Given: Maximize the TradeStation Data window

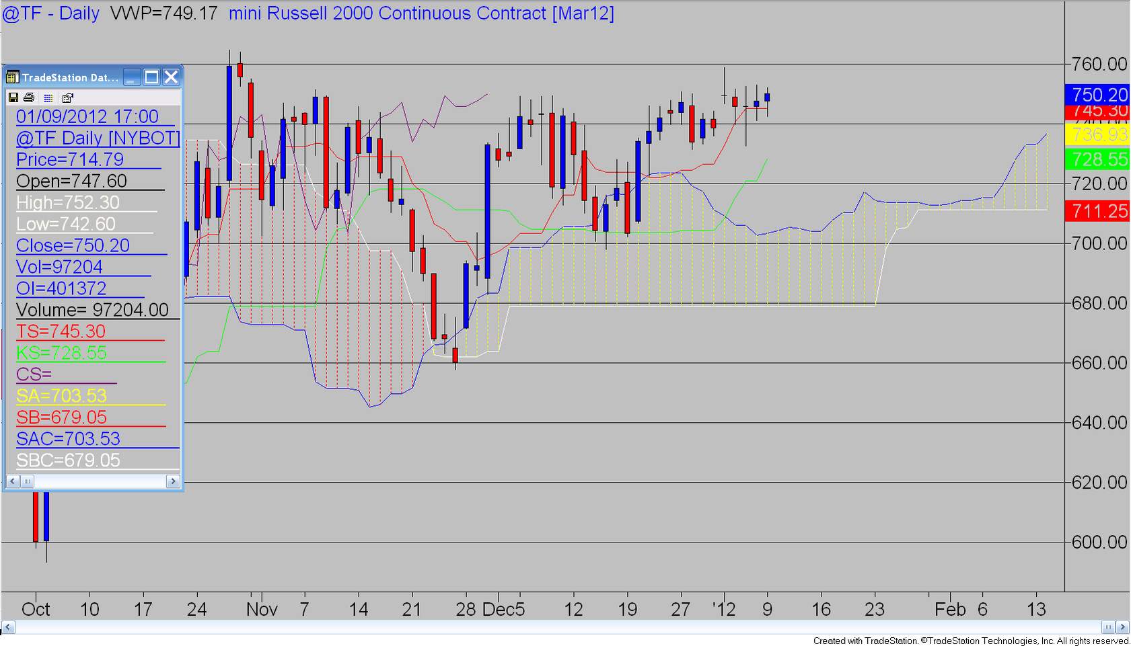Looking at the screenshot, I should coord(151,77).
